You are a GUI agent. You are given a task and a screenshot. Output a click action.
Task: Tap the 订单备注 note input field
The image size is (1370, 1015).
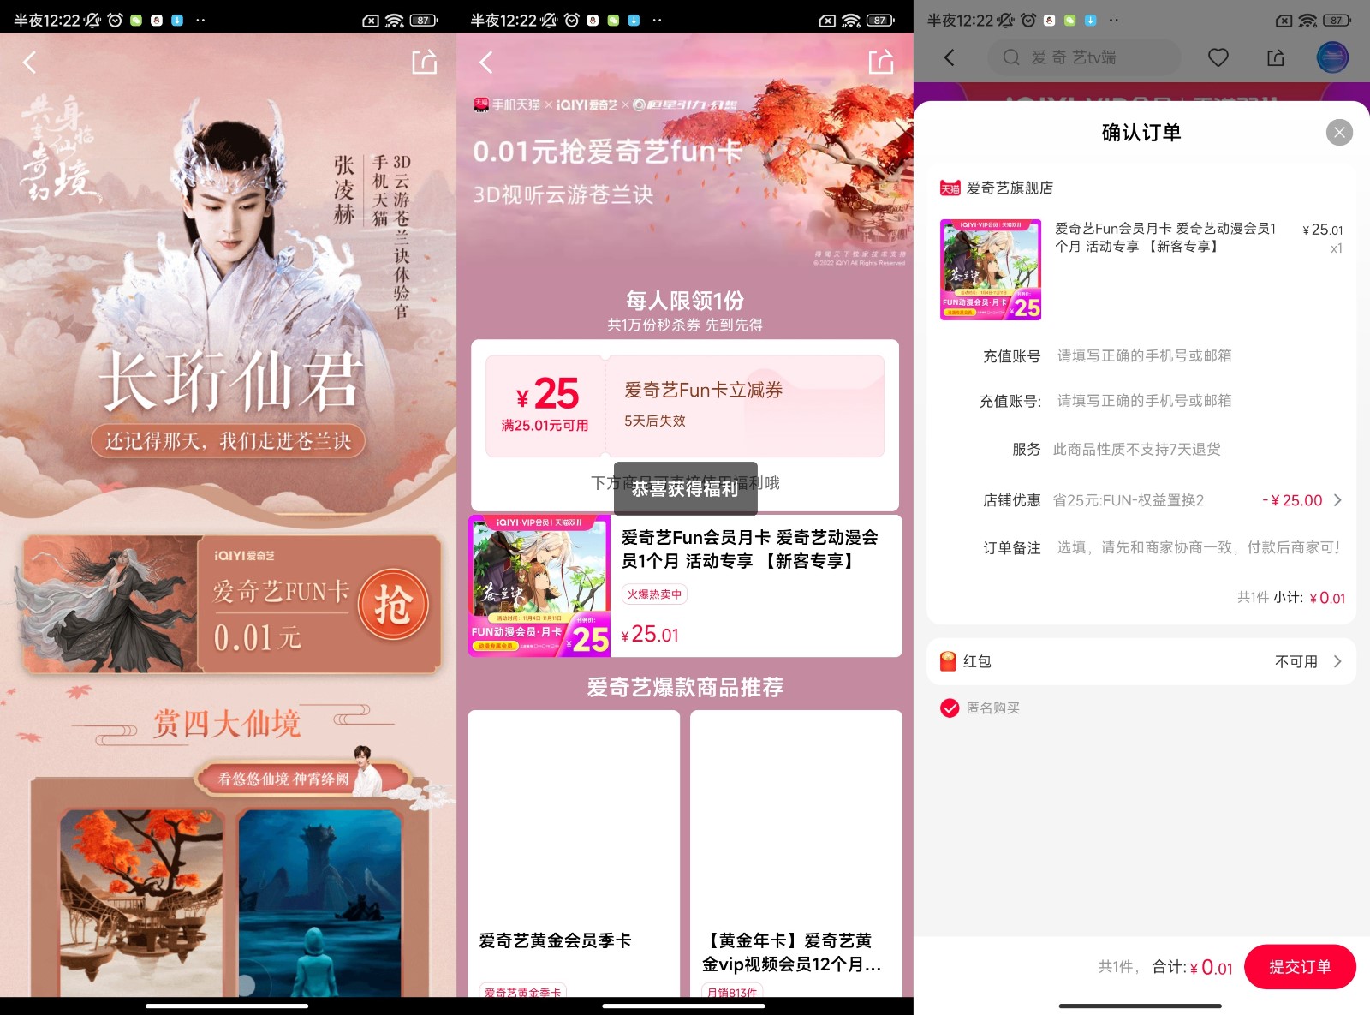1197,547
